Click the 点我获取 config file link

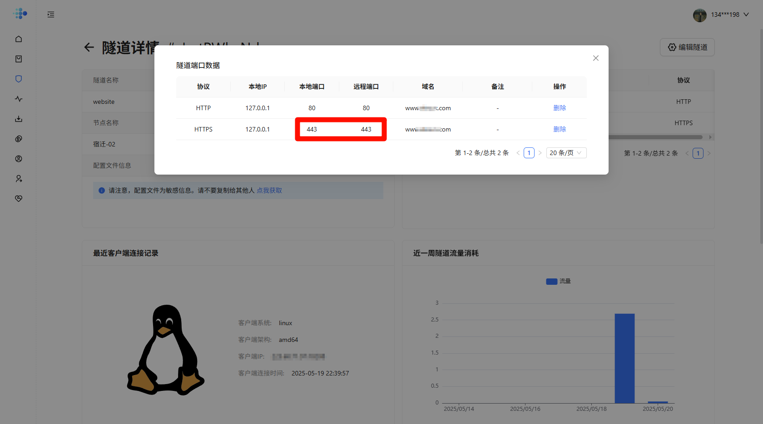269,190
